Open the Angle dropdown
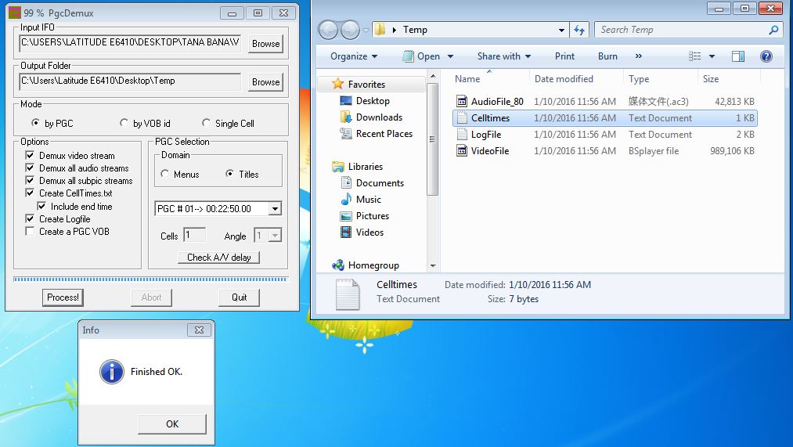The height and width of the screenshot is (447, 793). click(x=275, y=235)
